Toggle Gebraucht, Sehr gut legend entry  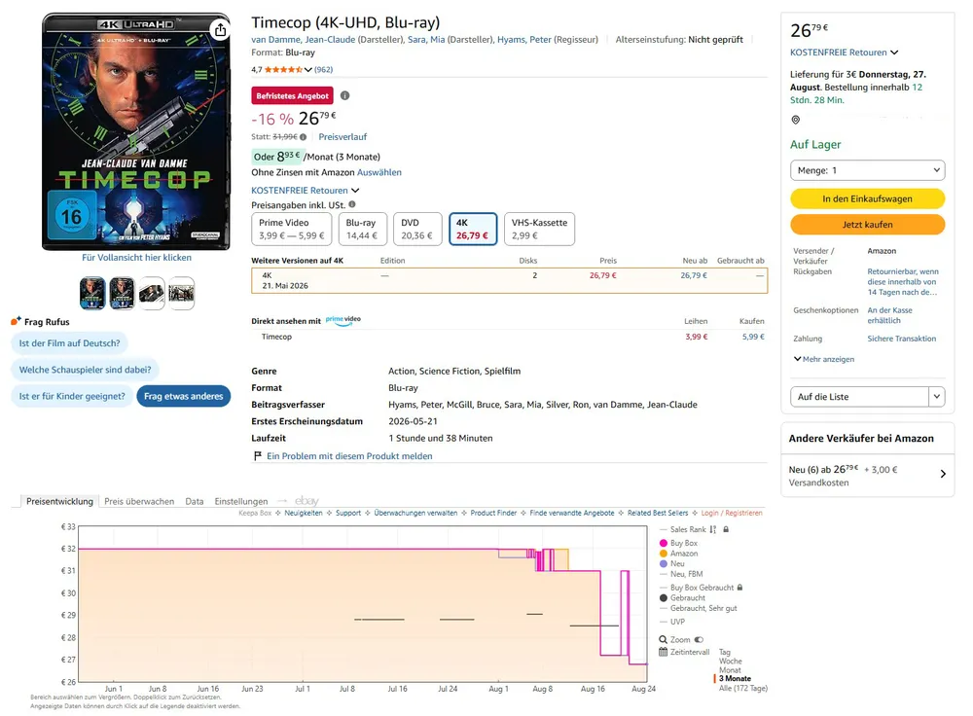(x=698, y=608)
